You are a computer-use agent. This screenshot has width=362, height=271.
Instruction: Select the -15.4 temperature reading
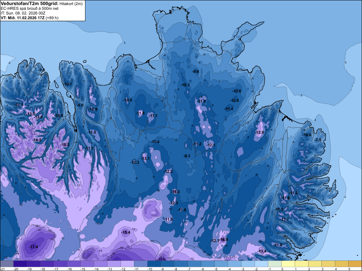pyautogui.click(x=126, y=233)
